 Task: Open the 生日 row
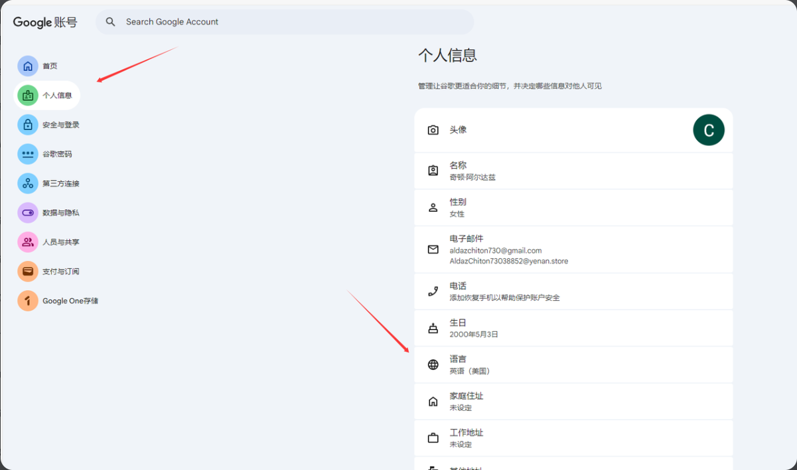tap(573, 328)
